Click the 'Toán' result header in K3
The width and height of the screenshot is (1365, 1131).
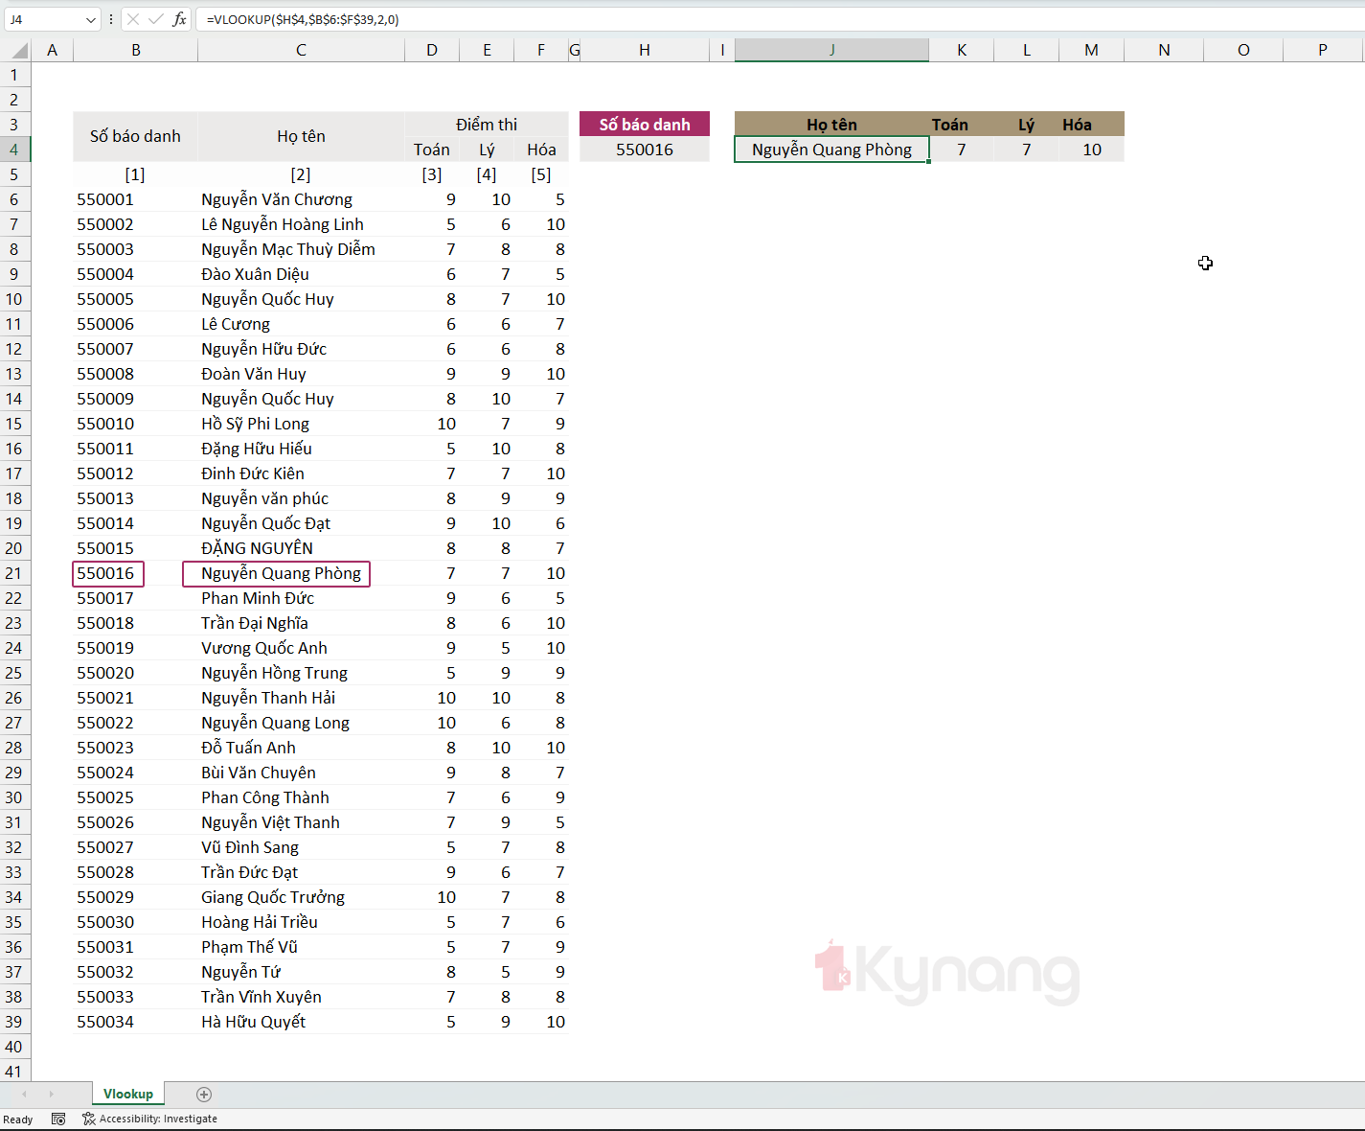(962, 125)
